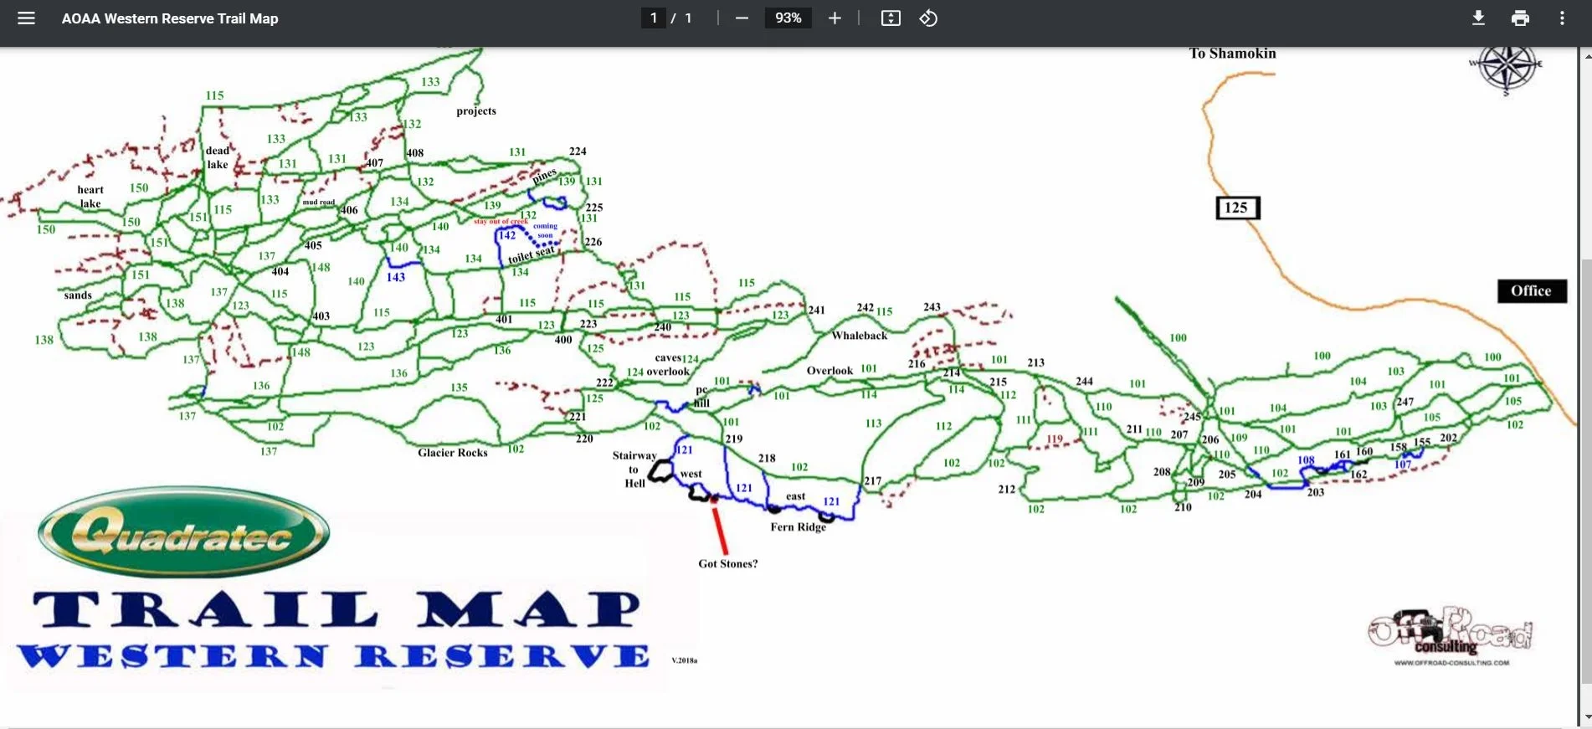This screenshot has height=729, width=1592.
Task: Click the Whaleback label
Action: click(x=860, y=336)
